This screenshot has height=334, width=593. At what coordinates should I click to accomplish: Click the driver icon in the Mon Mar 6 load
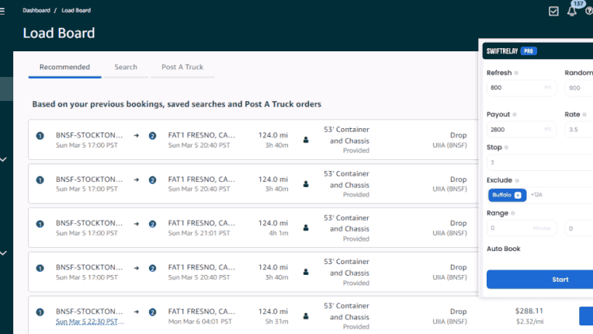[306, 316]
